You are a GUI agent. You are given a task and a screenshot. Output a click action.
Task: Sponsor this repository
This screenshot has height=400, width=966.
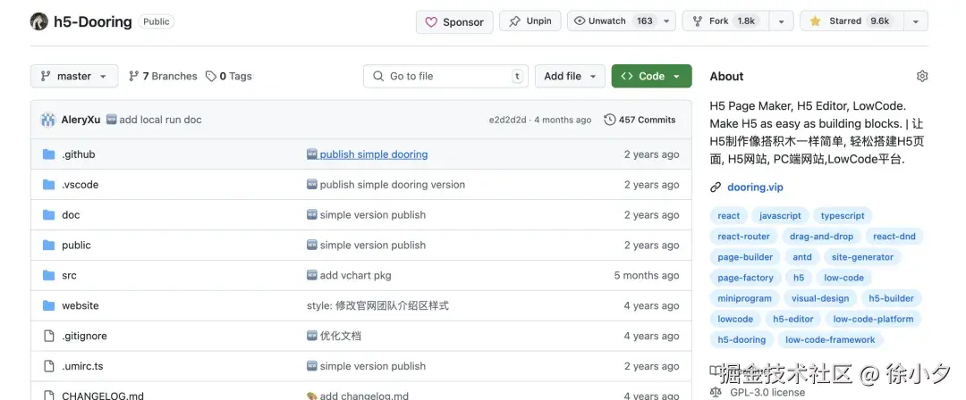pyautogui.click(x=454, y=22)
